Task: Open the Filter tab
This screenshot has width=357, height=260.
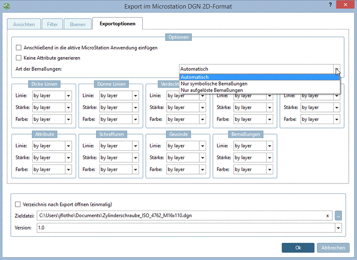Action: coord(52,24)
